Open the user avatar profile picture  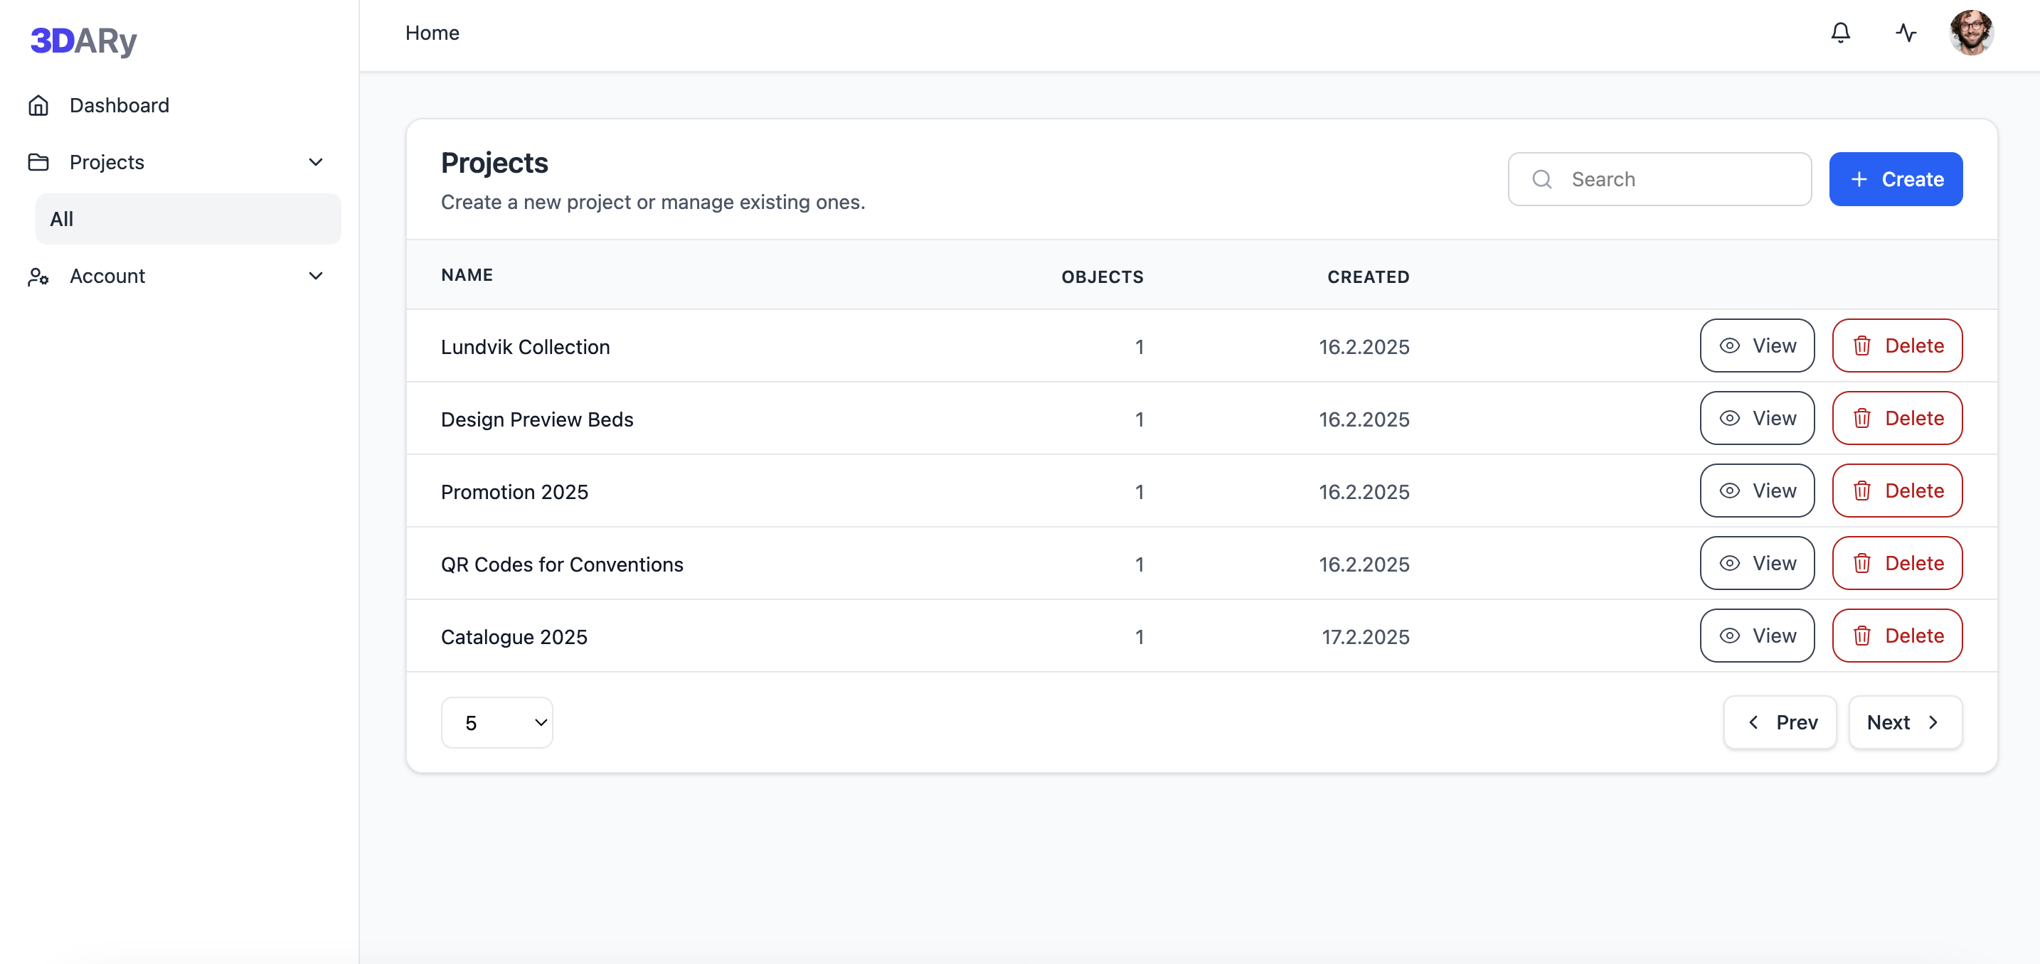point(1970,33)
